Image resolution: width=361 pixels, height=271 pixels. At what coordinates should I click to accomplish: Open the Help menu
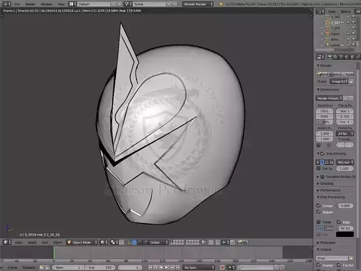point(61,4)
